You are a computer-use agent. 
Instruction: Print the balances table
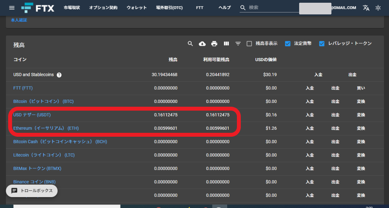click(214, 44)
